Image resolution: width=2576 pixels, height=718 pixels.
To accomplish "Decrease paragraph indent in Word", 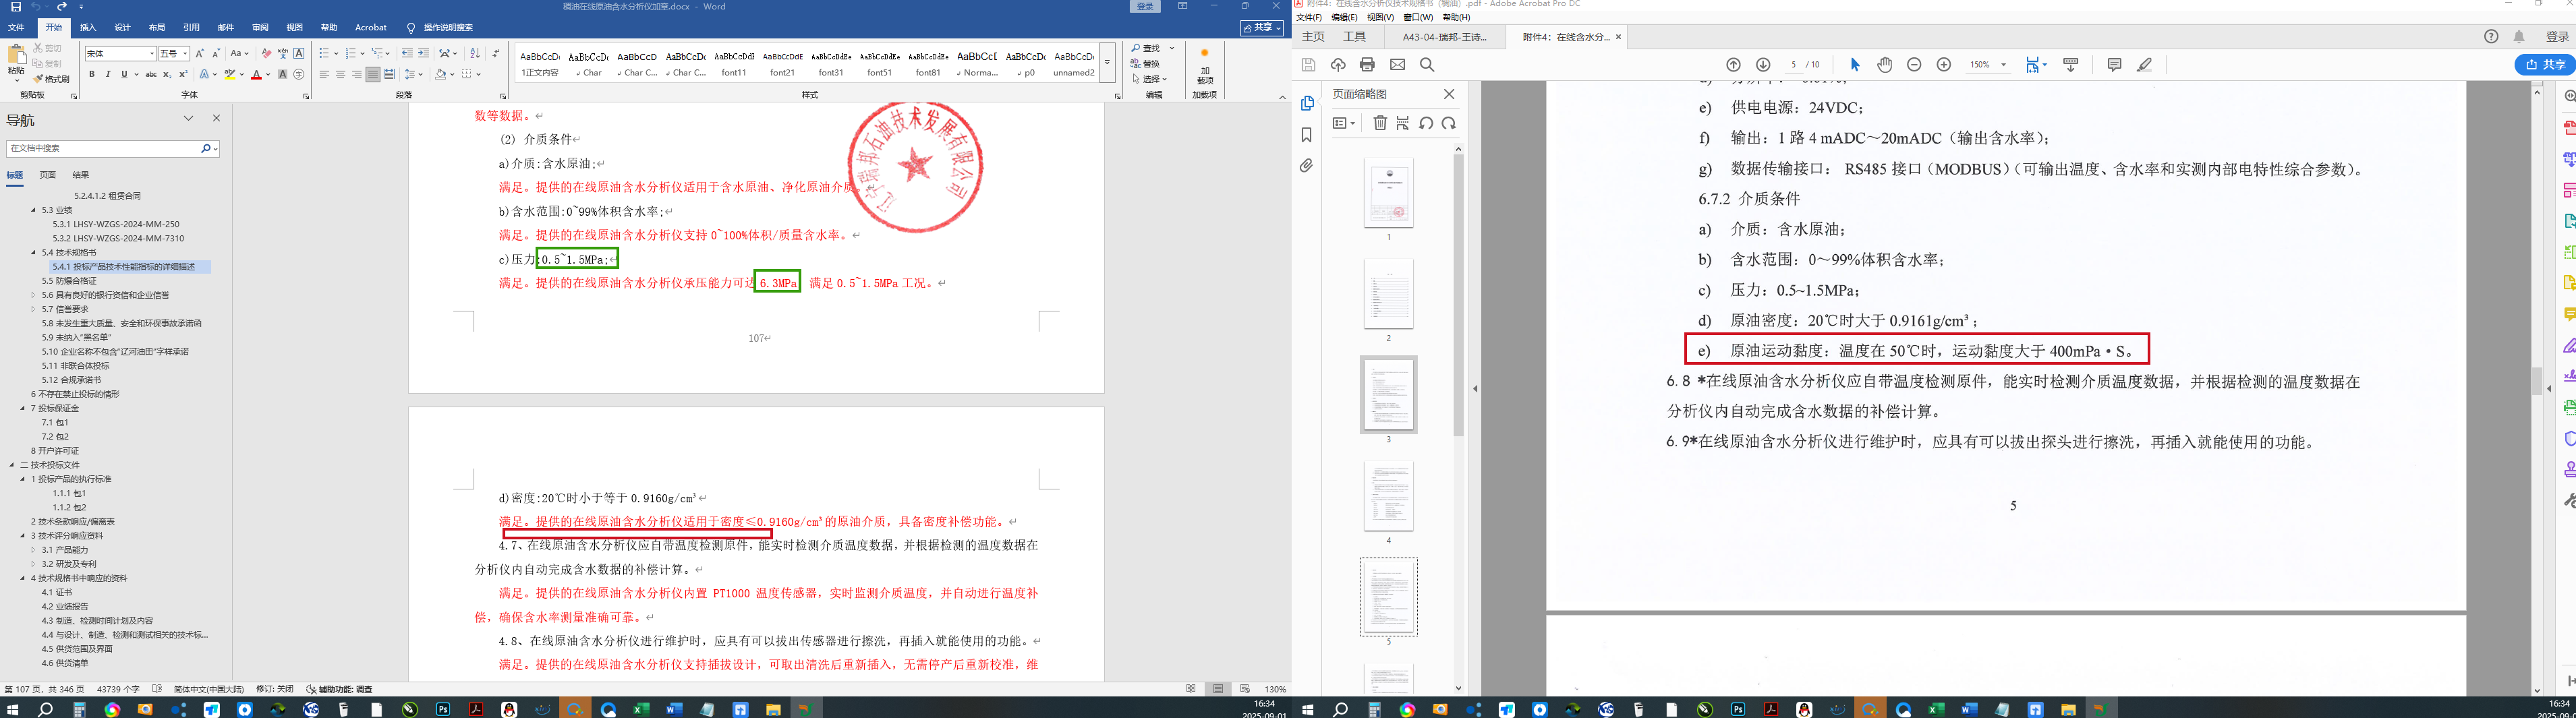I will point(407,53).
